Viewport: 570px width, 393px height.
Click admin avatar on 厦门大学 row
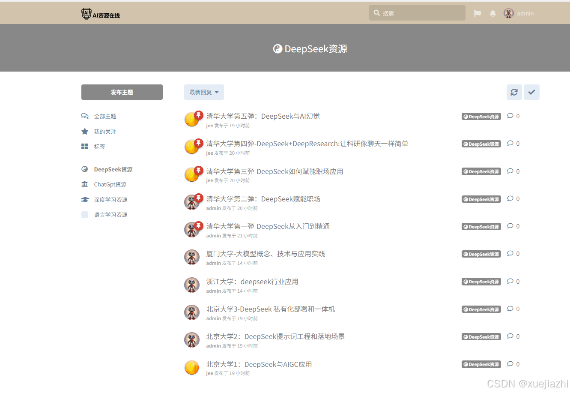(192, 257)
